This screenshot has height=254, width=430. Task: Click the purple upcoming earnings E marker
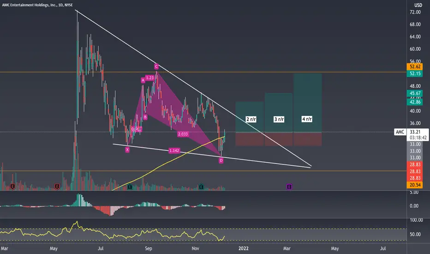(x=289, y=187)
